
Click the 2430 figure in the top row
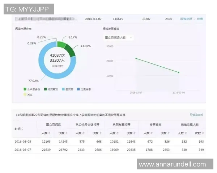pos(169,19)
